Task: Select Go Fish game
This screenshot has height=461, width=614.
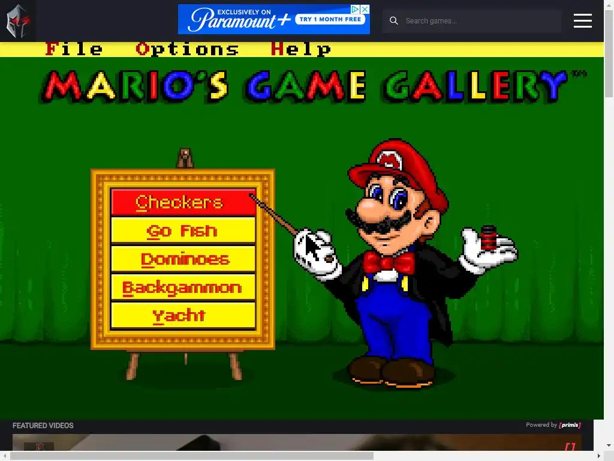Action: [183, 231]
